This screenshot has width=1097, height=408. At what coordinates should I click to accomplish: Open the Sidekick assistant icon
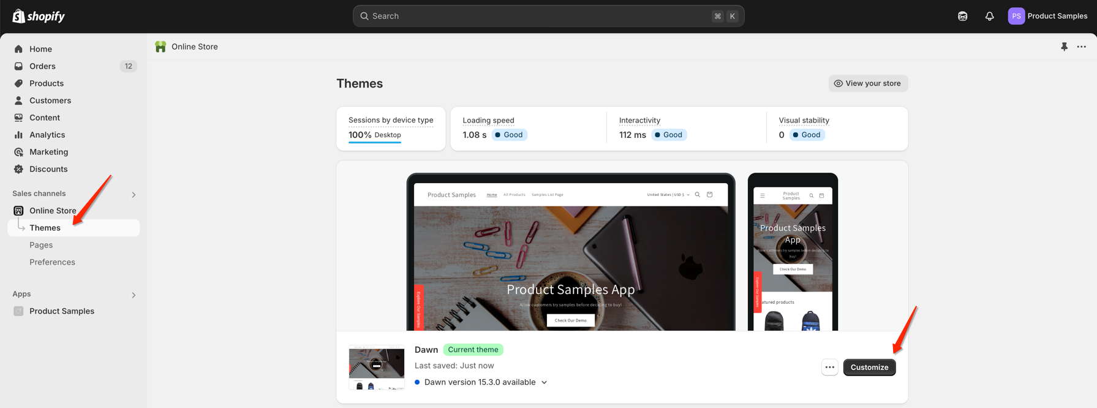coord(962,17)
